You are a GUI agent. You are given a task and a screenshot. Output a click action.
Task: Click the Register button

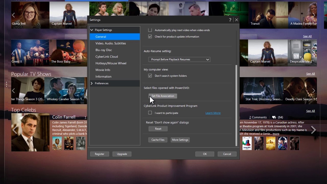pyautogui.click(x=99, y=154)
